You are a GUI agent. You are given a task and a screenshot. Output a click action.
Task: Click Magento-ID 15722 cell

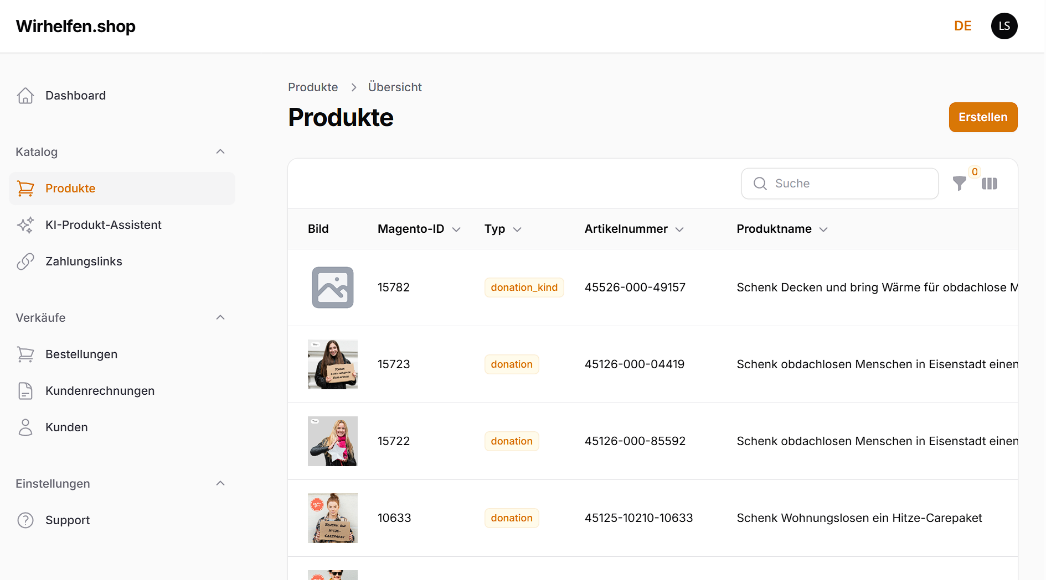[394, 441]
